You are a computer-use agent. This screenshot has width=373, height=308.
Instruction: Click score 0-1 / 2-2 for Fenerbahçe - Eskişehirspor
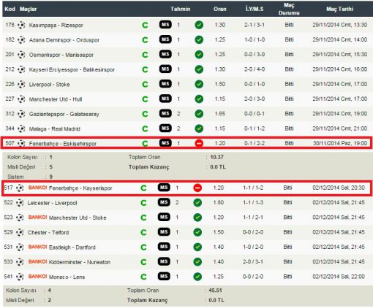pyautogui.click(x=255, y=143)
